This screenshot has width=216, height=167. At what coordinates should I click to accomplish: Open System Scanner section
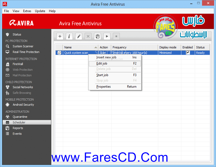23,46
